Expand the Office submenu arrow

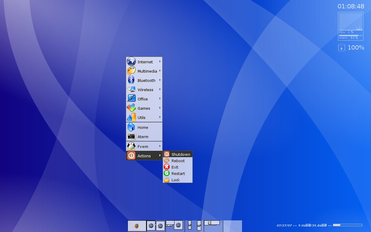(x=160, y=99)
